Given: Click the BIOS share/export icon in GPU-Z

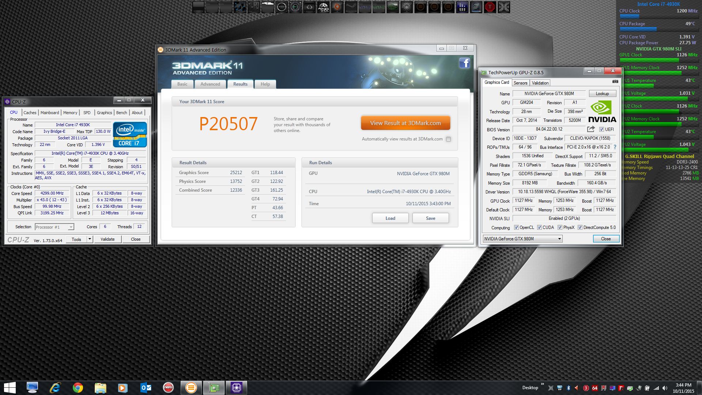Looking at the screenshot, I should click(x=591, y=129).
